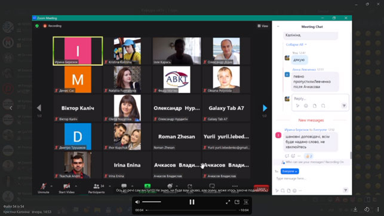Expand the arrow next to Unmute
Image resolution: width=384 pixels, height=216 pixels.
pyautogui.click(x=51, y=186)
